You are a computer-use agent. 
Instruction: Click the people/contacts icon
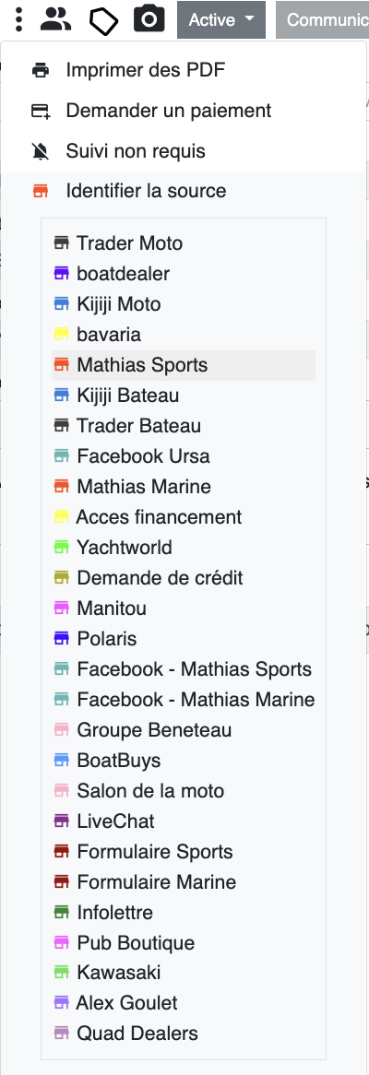pyautogui.click(x=55, y=19)
